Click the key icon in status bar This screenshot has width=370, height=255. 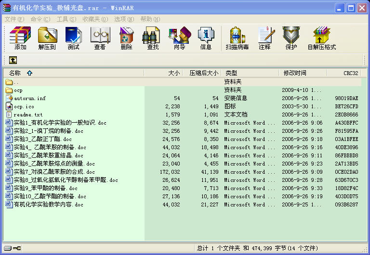coord(17,248)
